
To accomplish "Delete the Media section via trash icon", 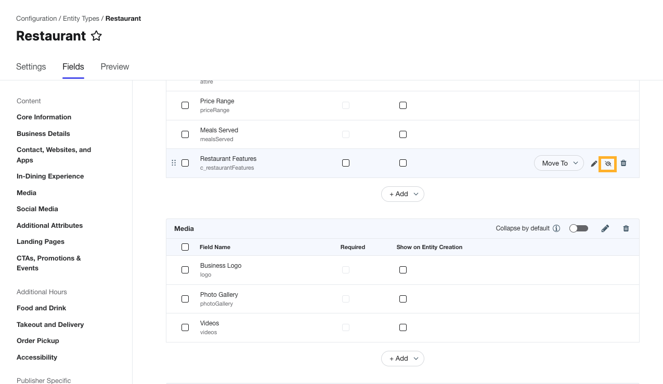I will click(626, 228).
